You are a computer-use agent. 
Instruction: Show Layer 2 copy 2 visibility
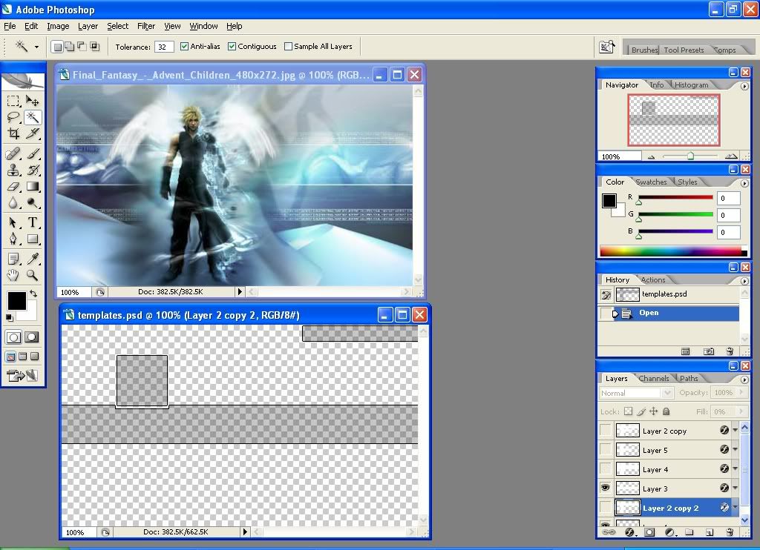pyautogui.click(x=606, y=508)
